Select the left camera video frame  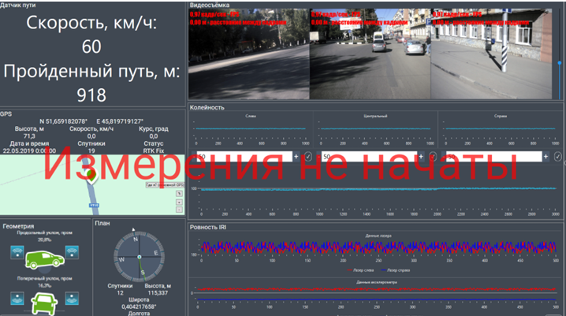(x=248, y=54)
